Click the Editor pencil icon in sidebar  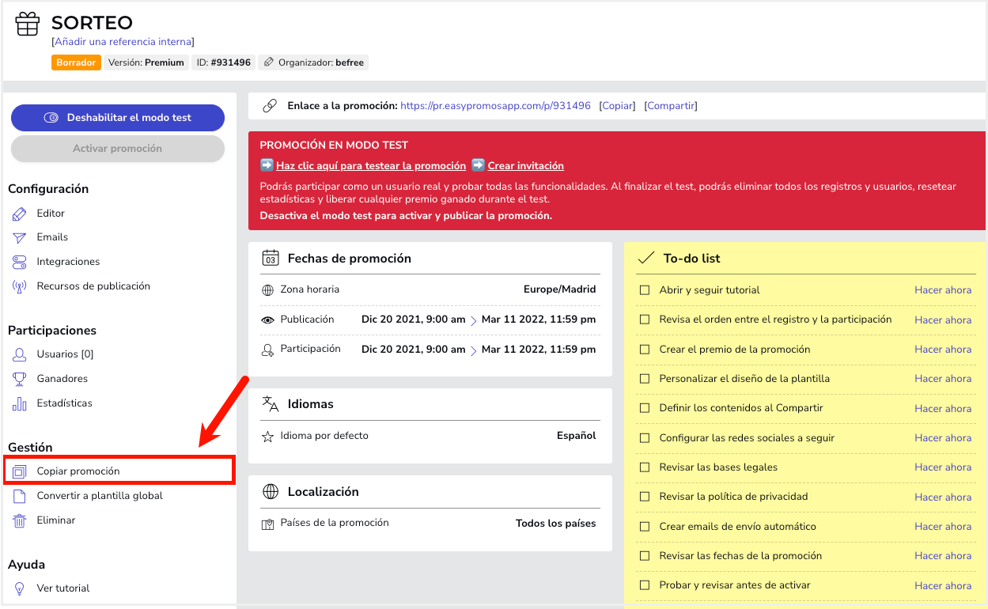[x=20, y=214]
